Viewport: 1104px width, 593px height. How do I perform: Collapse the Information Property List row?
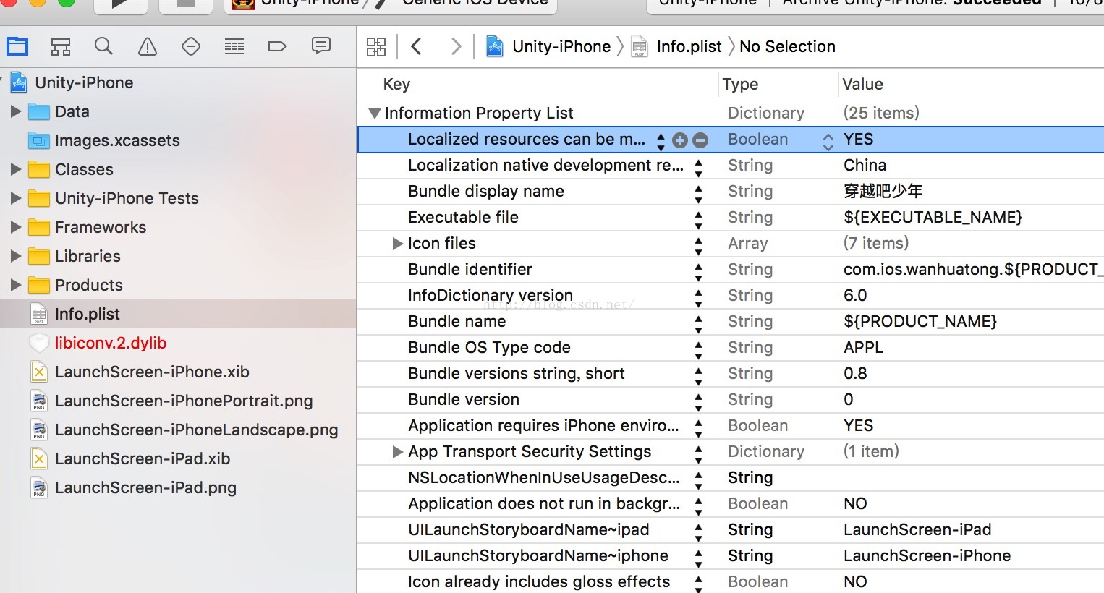point(374,114)
